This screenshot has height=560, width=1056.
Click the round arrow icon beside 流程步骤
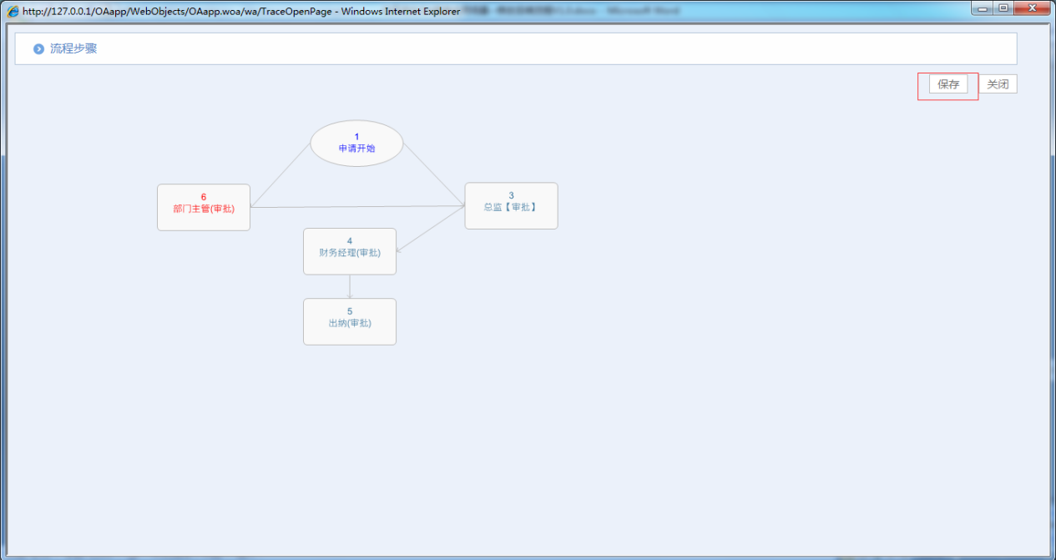pyautogui.click(x=38, y=49)
